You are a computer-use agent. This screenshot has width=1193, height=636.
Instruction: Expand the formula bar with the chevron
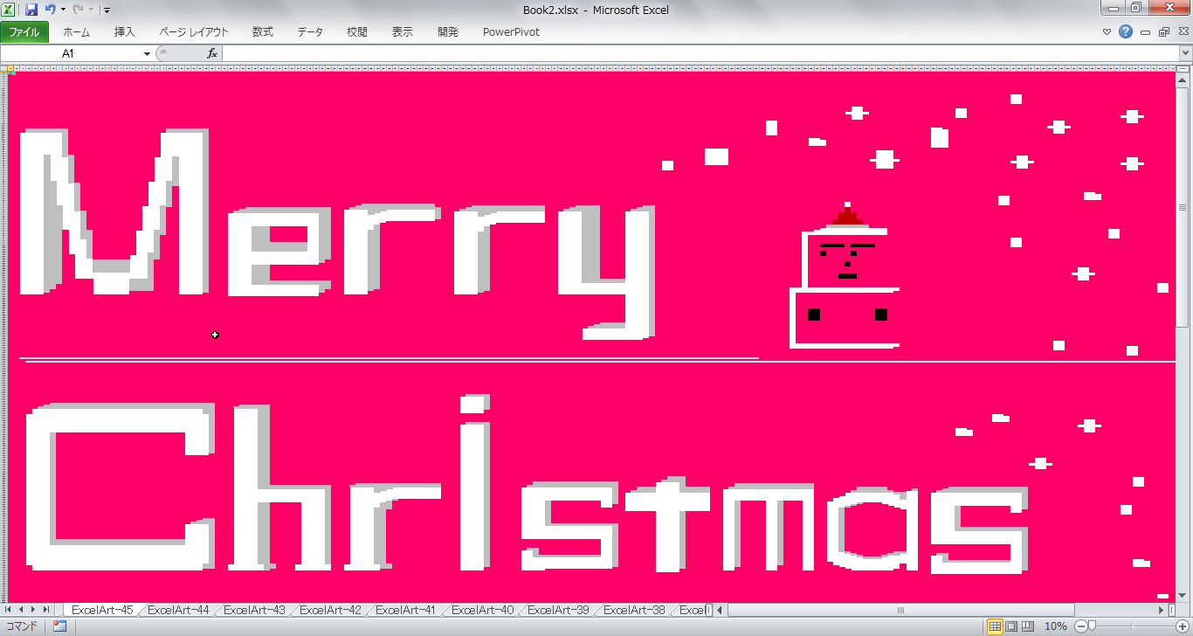point(1185,53)
